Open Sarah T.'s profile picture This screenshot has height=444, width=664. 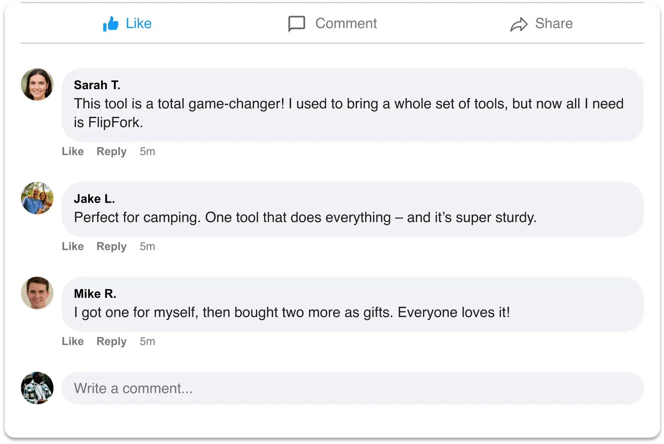pyautogui.click(x=37, y=85)
